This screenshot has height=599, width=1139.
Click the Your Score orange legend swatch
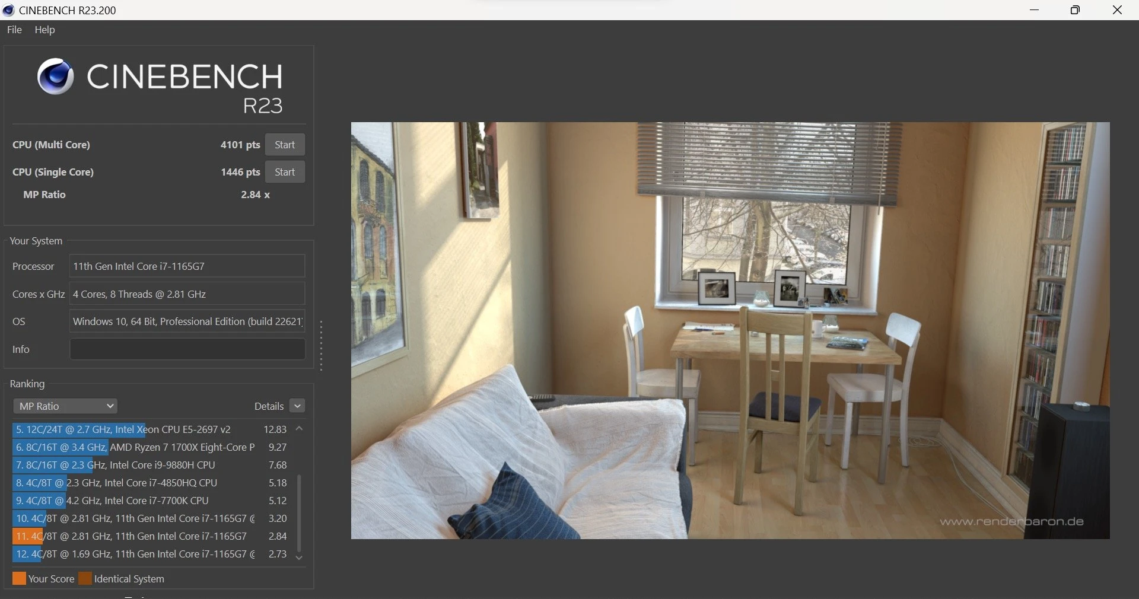[19, 578]
